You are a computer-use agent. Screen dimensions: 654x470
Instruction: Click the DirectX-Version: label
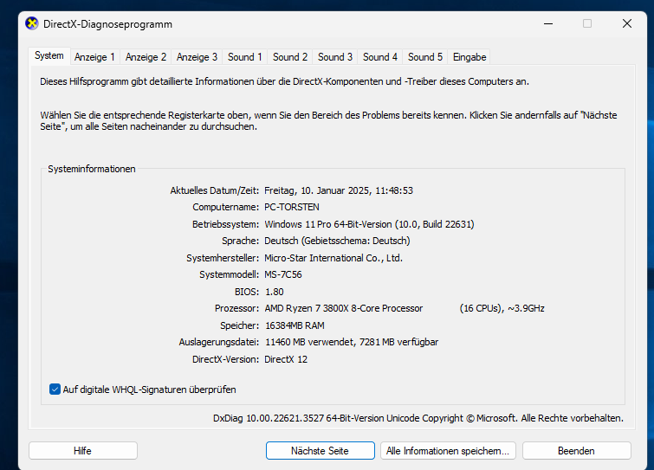point(225,359)
